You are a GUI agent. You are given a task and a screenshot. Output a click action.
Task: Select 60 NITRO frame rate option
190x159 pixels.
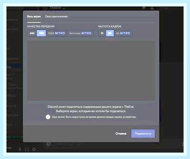[x=123, y=33]
